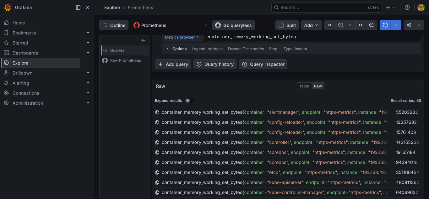Viewport: 429px width, 199px height.
Task: Copy the coredns 94294016 series row
Action: (158, 162)
